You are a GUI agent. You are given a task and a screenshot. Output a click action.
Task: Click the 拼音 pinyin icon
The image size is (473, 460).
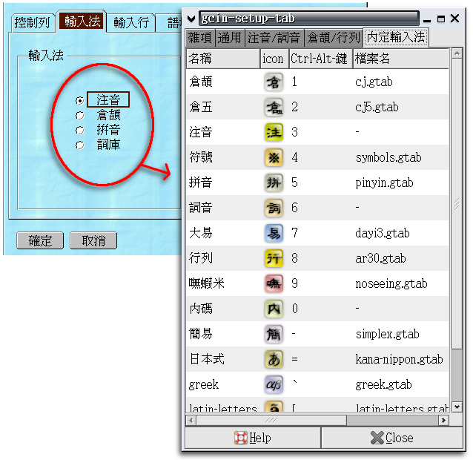click(274, 183)
